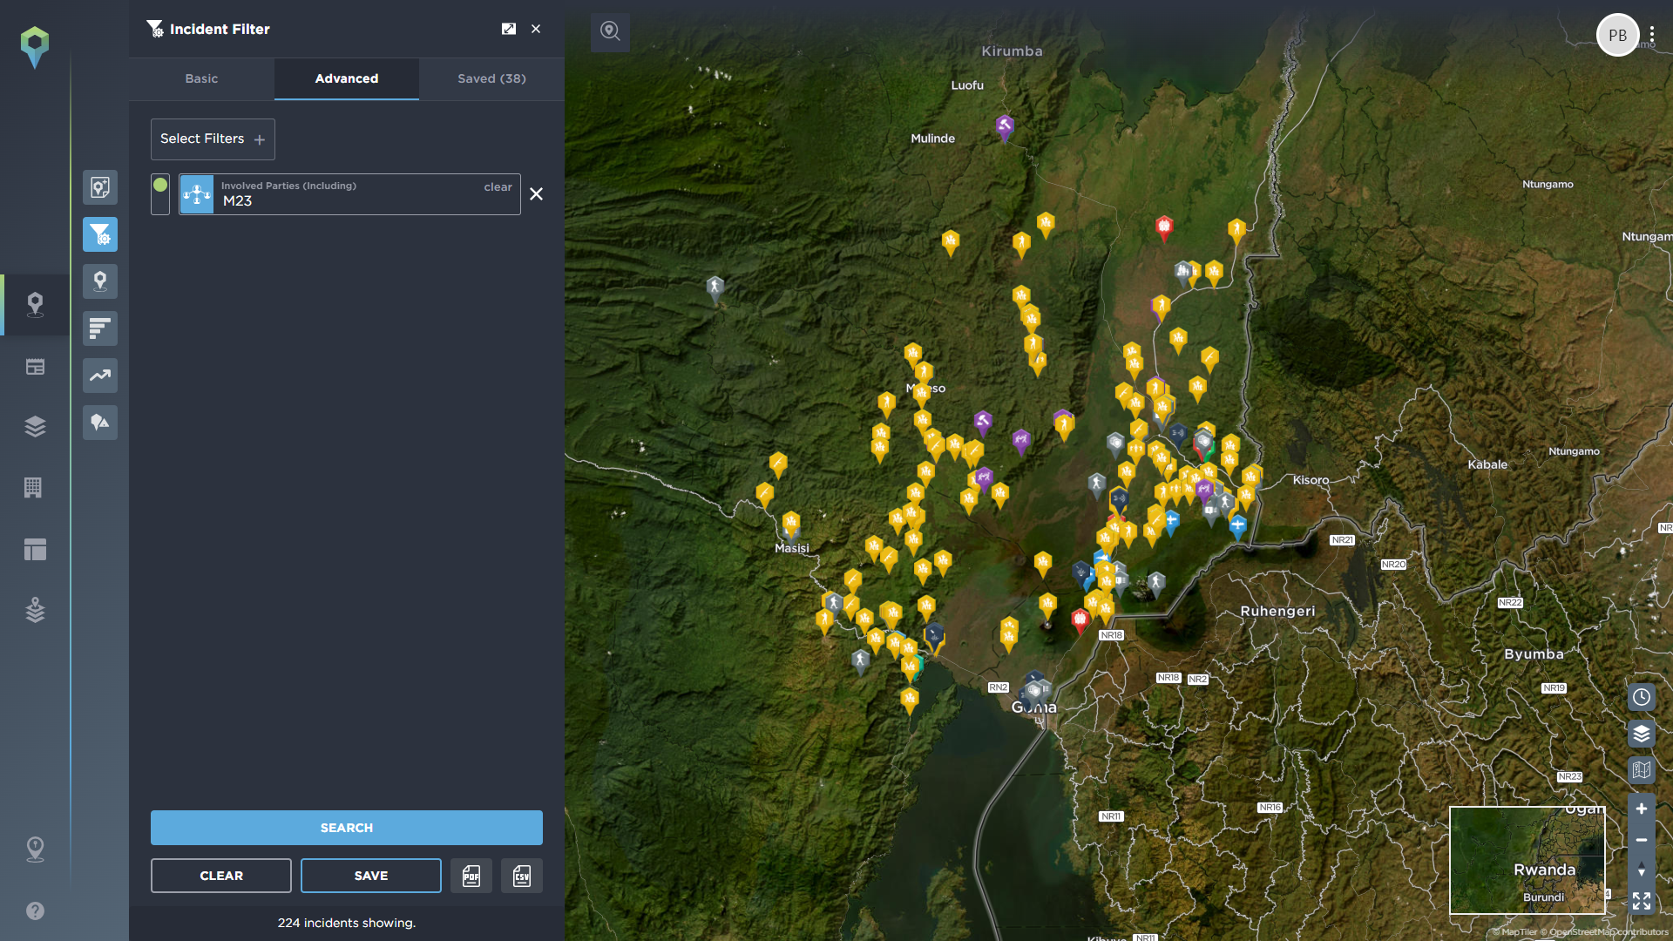
Task: Select the incident pin tool in toolbar
Action: pos(100,281)
